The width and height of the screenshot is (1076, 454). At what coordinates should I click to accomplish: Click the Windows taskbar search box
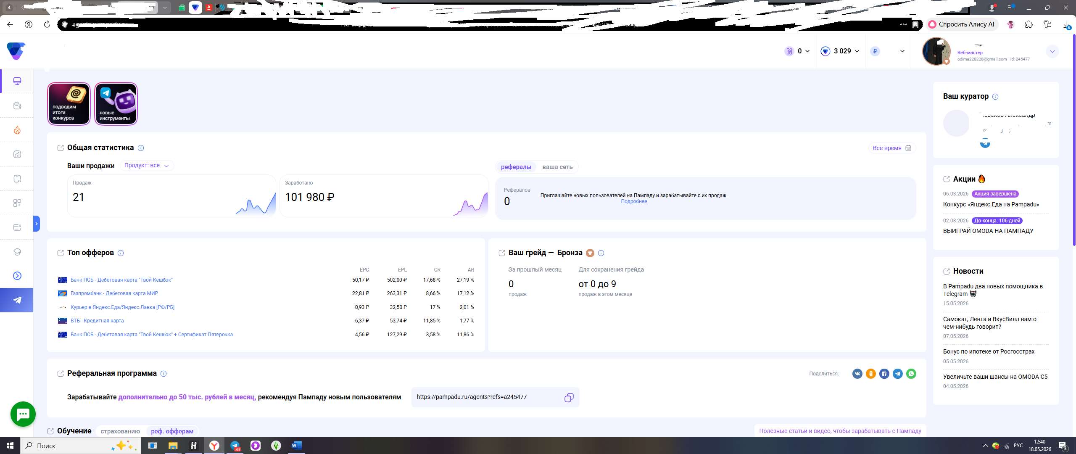[x=81, y=446]
